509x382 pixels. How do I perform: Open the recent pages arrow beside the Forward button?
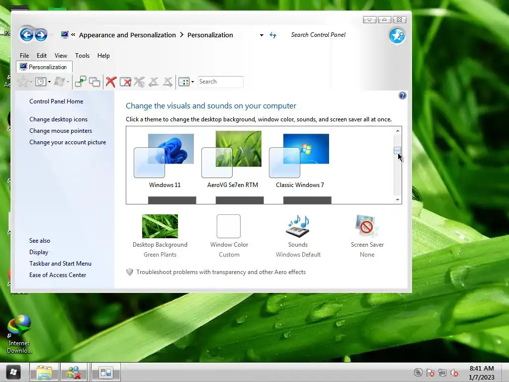51,35
